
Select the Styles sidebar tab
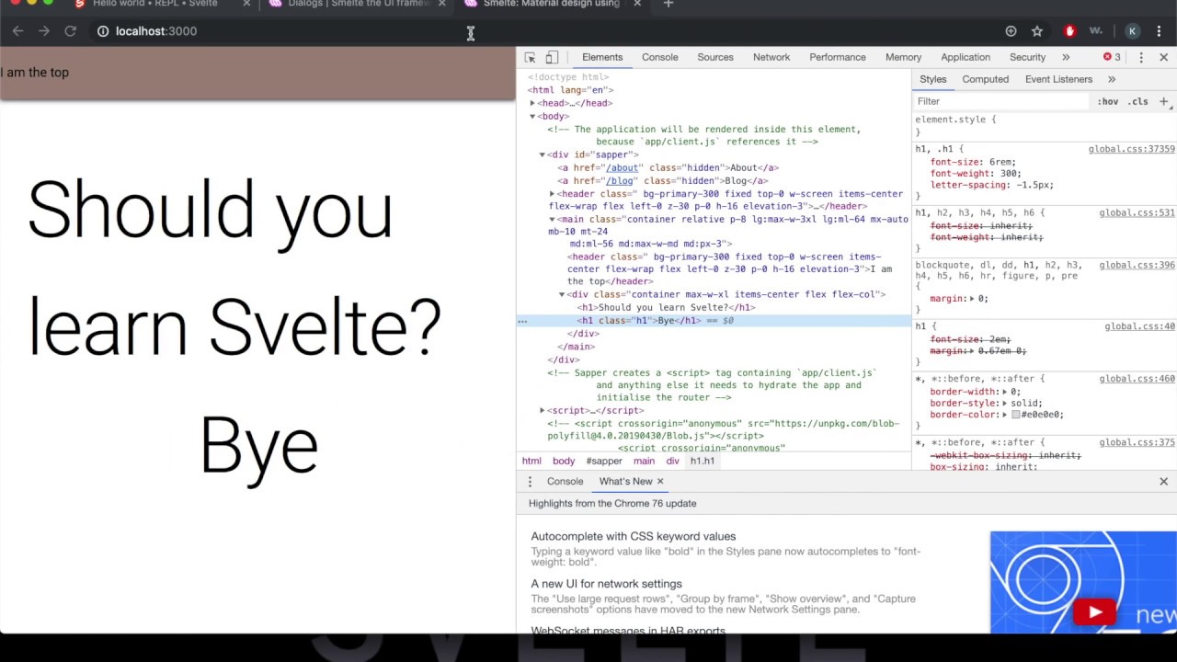click(x=932, y=79)
